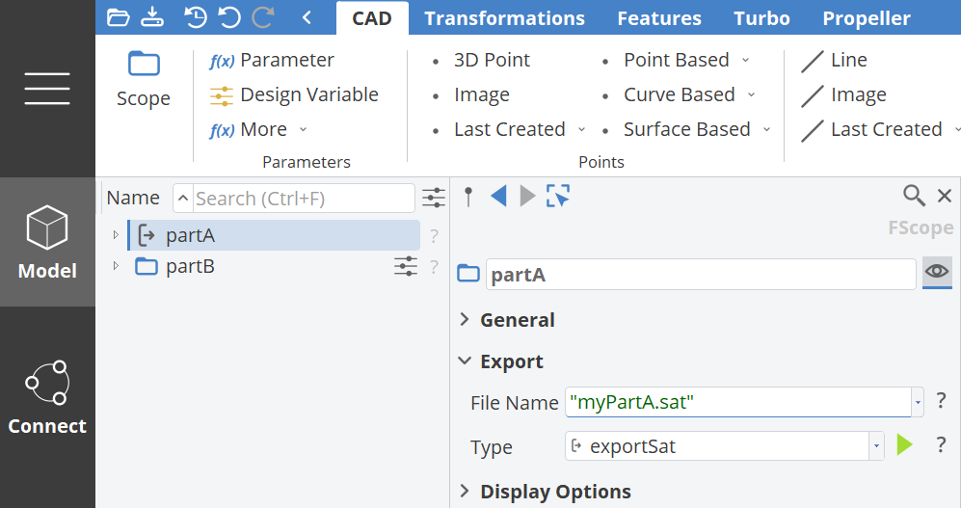Open the Point Based dropdown arrow
Viewport: 961px width, 508px height.
point(745,60)
